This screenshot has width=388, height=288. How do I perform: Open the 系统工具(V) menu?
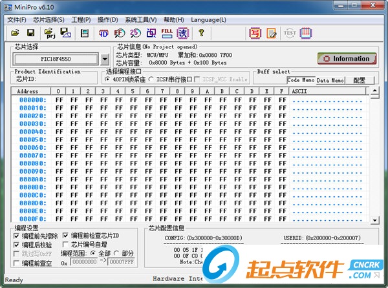click(x=141, y=20)
